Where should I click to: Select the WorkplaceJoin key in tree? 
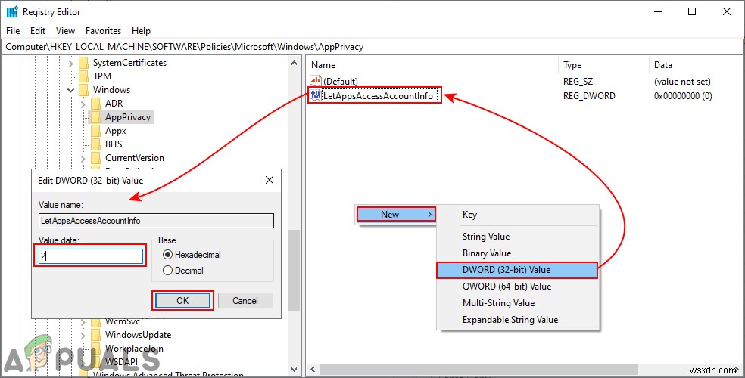(x=134, y=349)
